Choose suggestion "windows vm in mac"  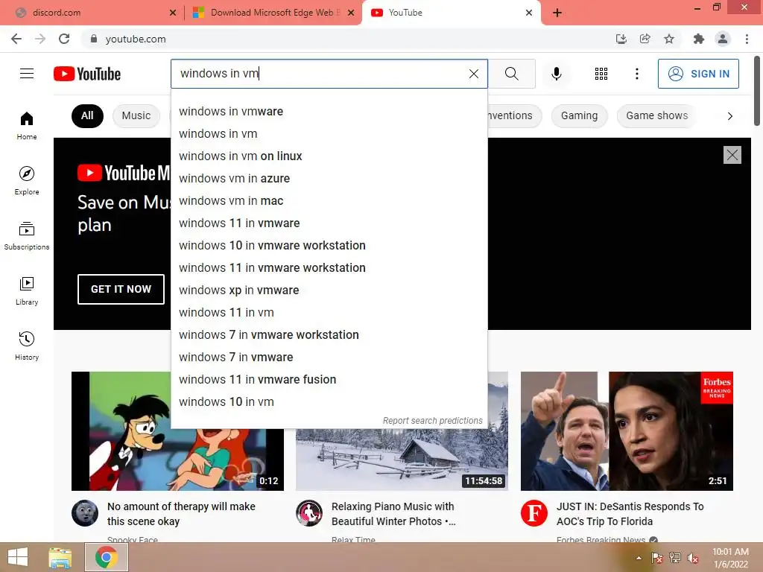(x=329, y=201)
